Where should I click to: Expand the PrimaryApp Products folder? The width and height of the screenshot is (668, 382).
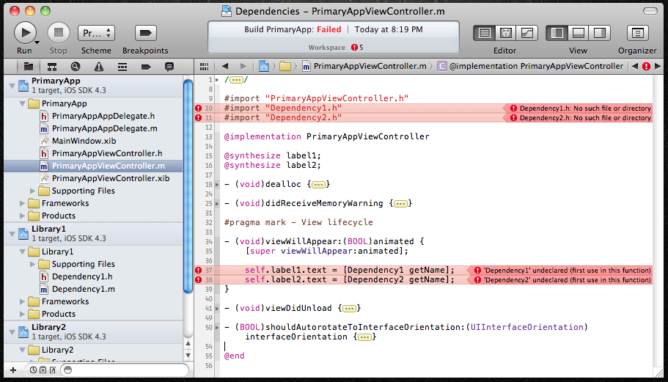pos(22,216)
